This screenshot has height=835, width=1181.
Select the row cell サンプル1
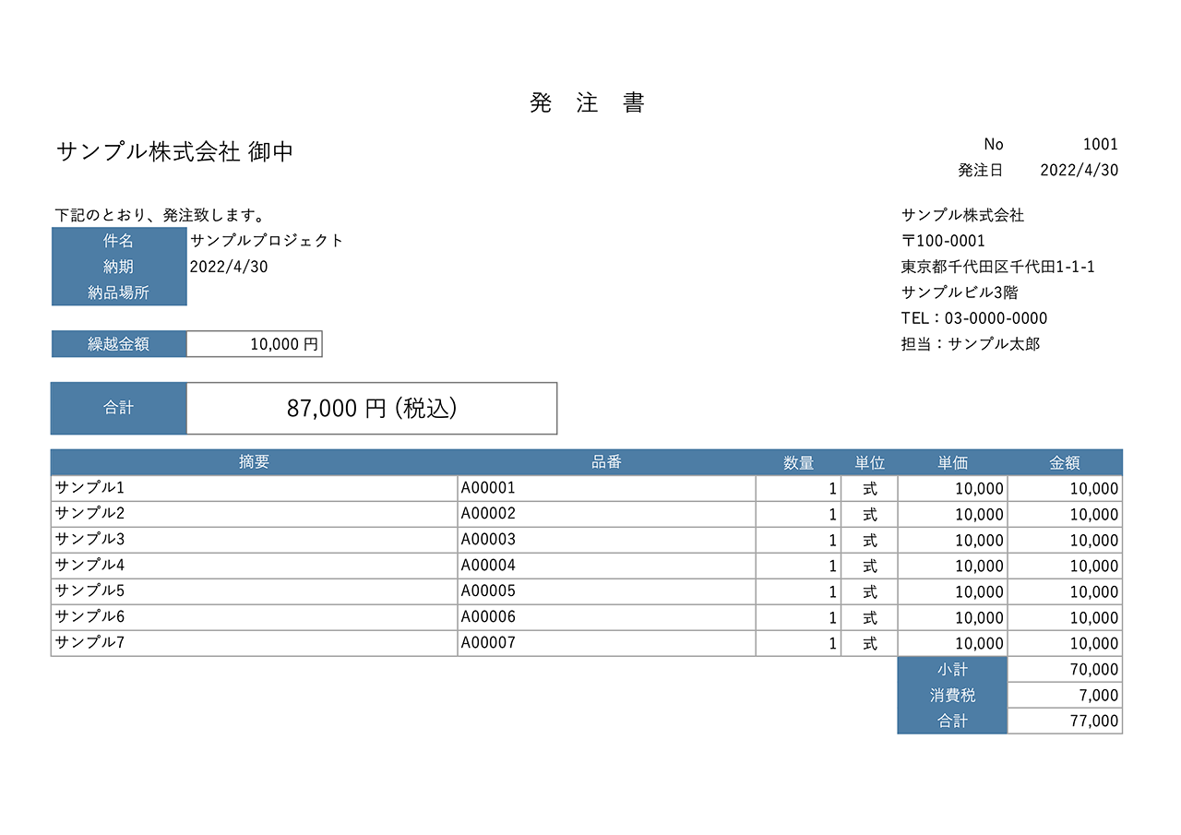255,488
